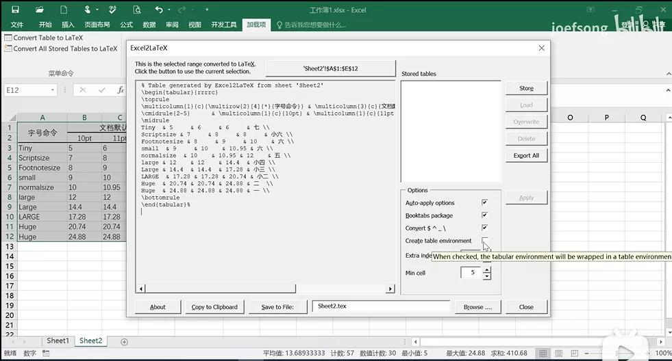Switch to the 数据 ribbon tab
Screen dimensions: 672x361
(x=149, y=25)
